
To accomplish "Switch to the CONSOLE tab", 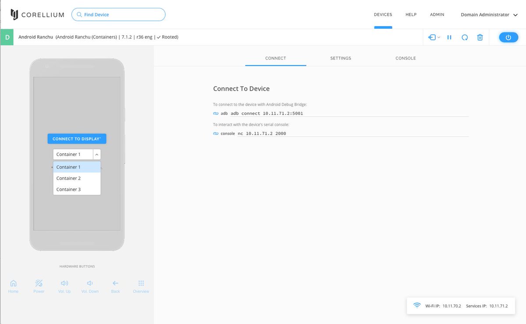I will click(405, 58).
